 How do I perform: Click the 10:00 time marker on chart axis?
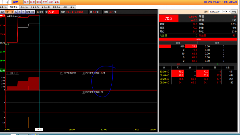click(x=39, y=129)
